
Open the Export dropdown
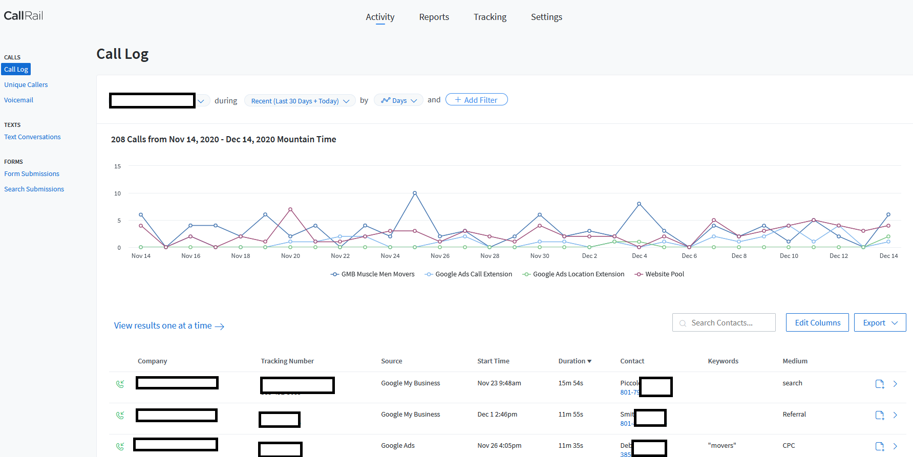(x=880, y=323)
